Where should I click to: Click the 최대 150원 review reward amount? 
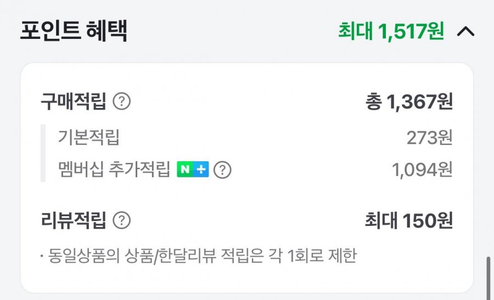point(408,220)
